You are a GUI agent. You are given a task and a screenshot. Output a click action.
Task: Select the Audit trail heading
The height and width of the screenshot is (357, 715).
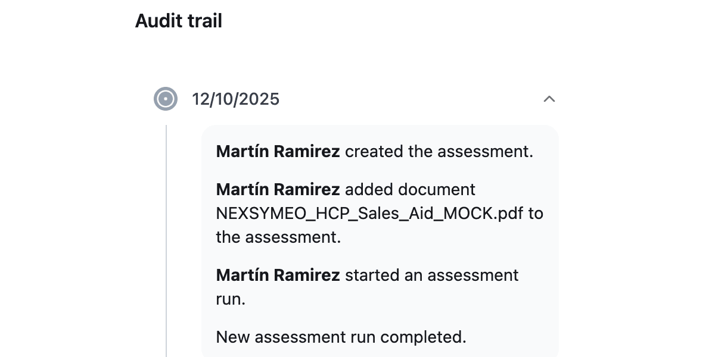179,20
